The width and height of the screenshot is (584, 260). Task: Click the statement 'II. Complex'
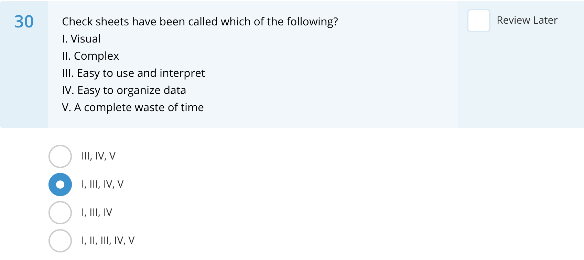(90, 56)
